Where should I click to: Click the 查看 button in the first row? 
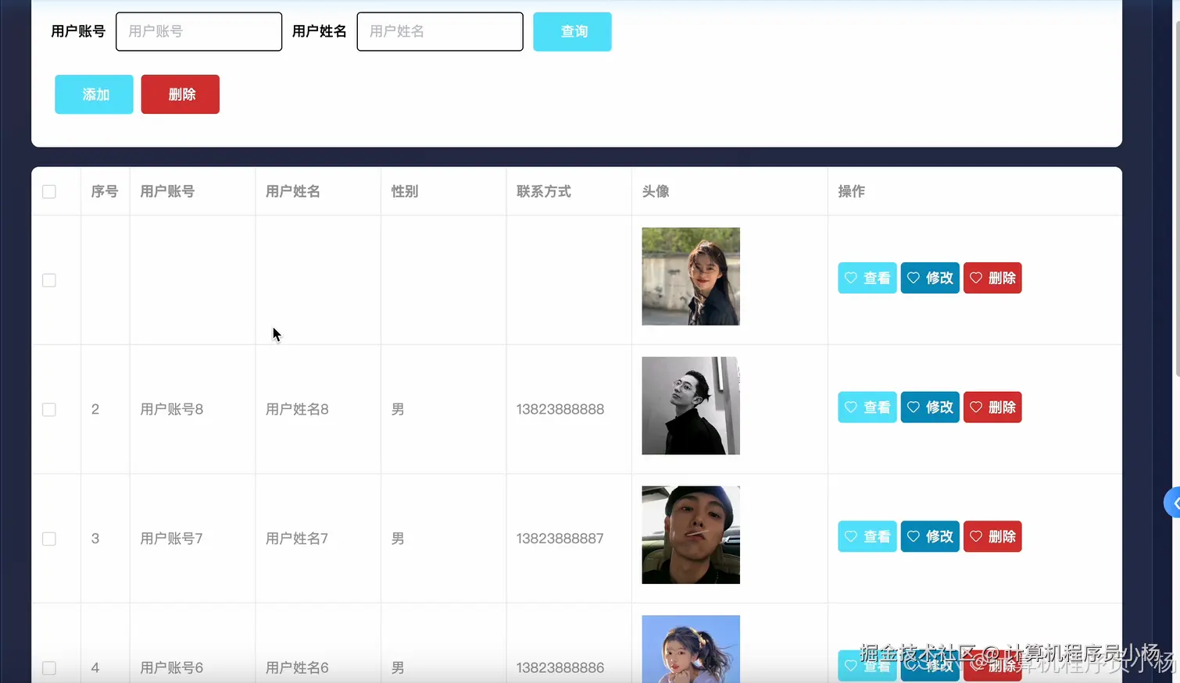tap(867, 278)
